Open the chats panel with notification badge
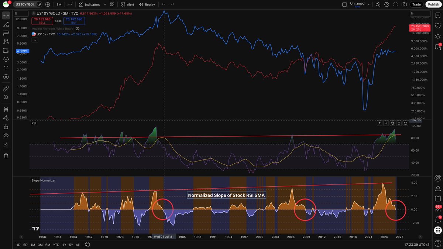Viewport: 443px width, 249px height. (x=438, y=47)
